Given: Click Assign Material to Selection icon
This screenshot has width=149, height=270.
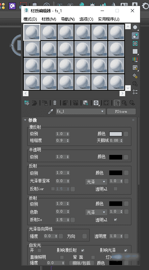Looking at the screenshot, I should click(x=45, y=103).
